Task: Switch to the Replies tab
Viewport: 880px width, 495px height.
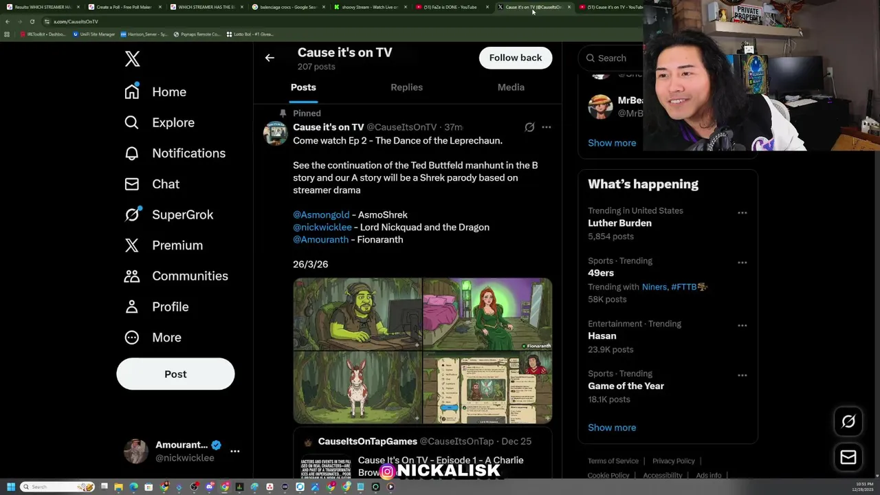Action: pyautogui.click(x=406, y=87)
